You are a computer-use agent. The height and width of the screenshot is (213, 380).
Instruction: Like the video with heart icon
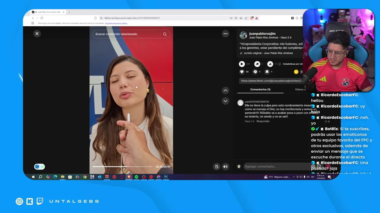[242, 72]
